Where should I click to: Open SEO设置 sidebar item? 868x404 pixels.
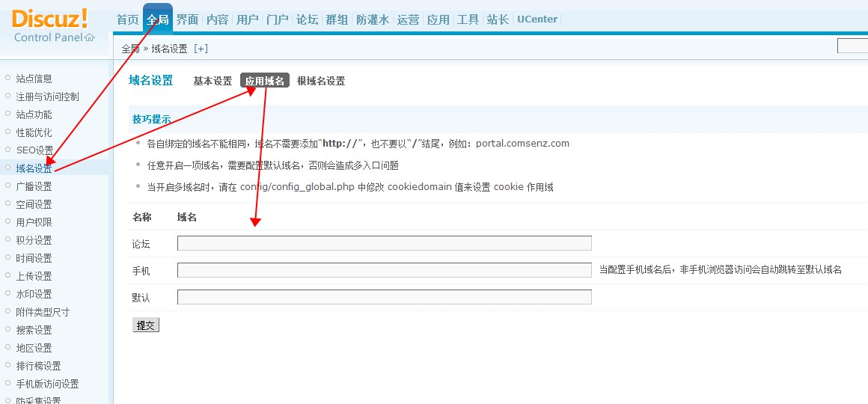(x=34, y=150)
